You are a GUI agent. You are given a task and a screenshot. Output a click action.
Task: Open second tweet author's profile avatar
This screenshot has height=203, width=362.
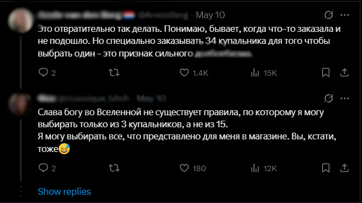(20, 104)
